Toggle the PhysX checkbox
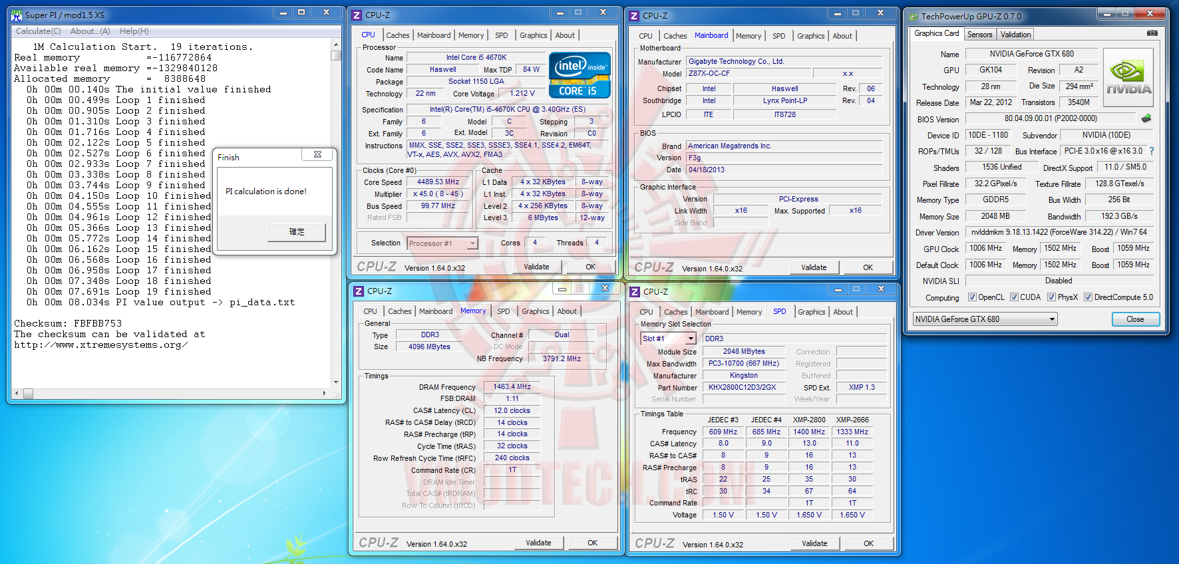Viewport: 1179px width, 564px height. [x=1051, y=297]
